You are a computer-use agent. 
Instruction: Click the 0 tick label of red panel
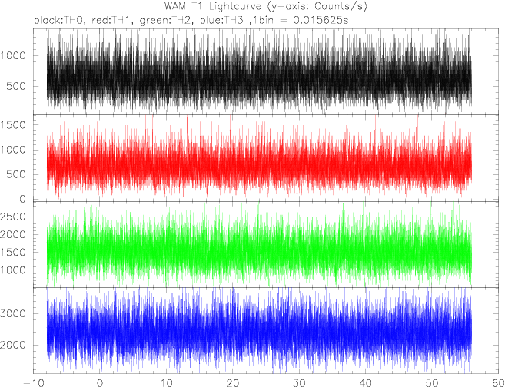(22, 199)
